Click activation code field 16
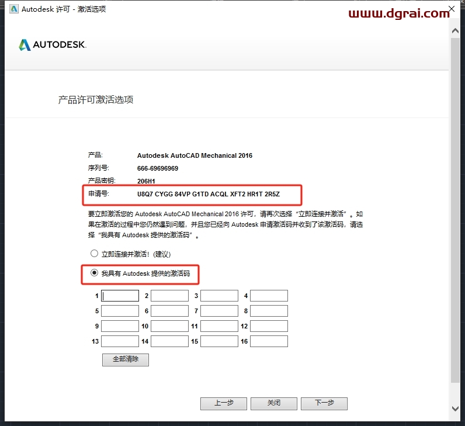The width and height of the screenshot is (465, 426). pos(269,341)
